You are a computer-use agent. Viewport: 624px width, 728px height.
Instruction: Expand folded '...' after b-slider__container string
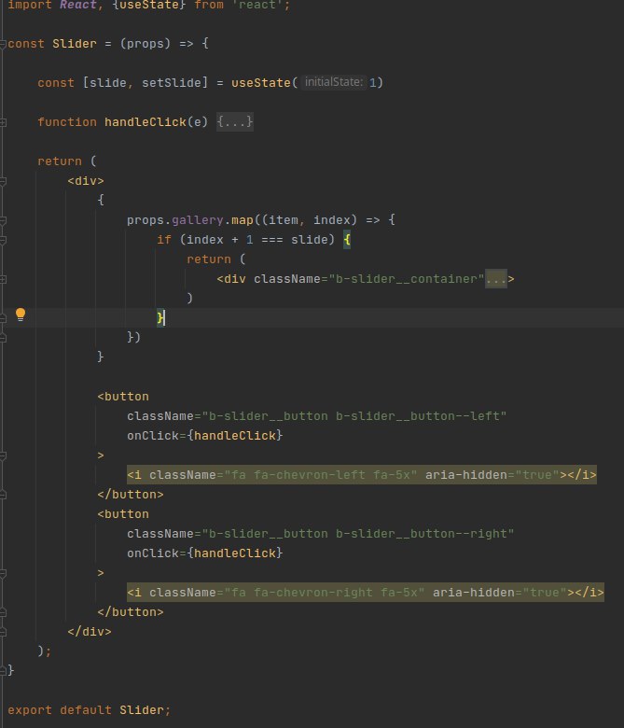click(496, 279)
